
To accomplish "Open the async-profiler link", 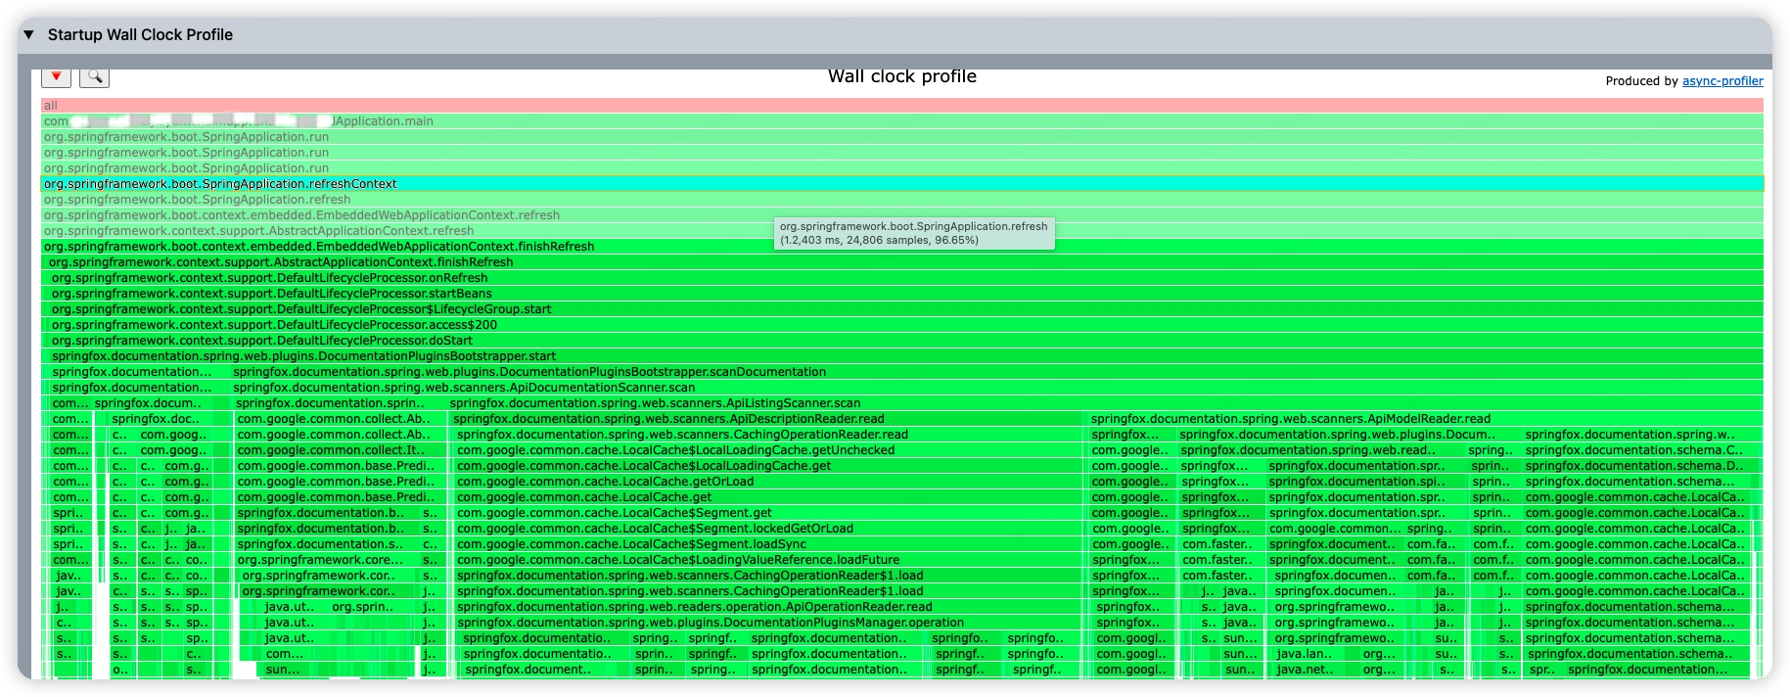I will coord(1722,81).
